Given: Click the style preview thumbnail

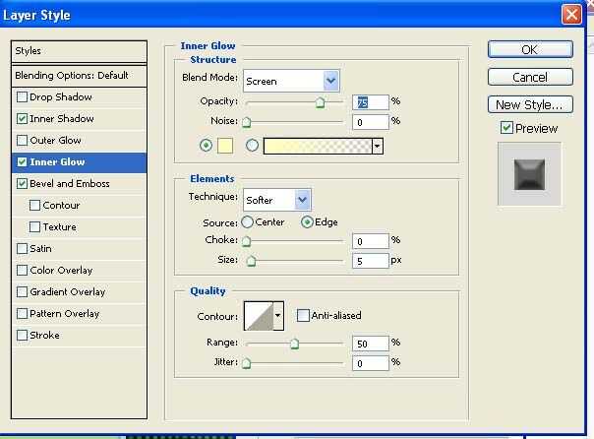Looking at the screenshot, I should (529, 174).
